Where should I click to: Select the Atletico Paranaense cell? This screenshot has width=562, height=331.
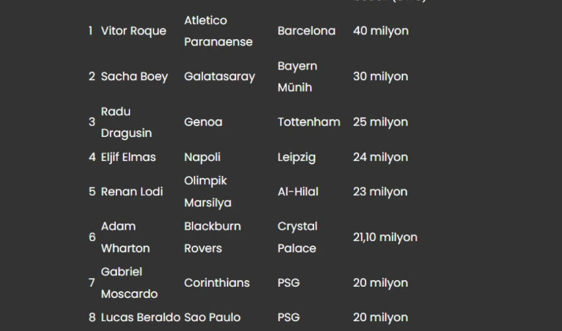(x=218, y=31)
